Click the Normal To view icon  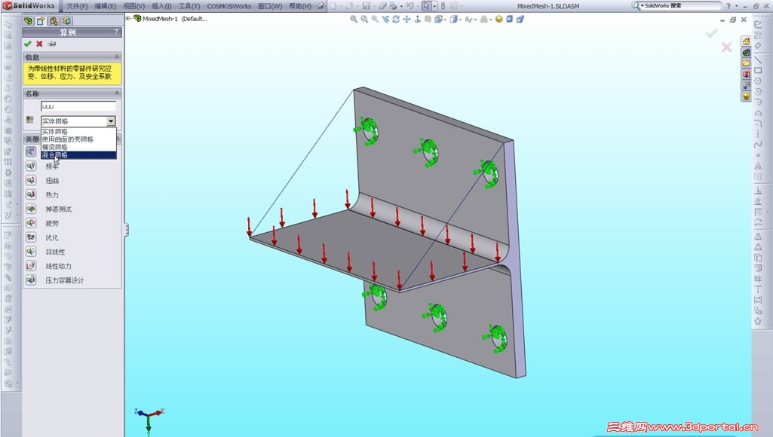(418, 20)
